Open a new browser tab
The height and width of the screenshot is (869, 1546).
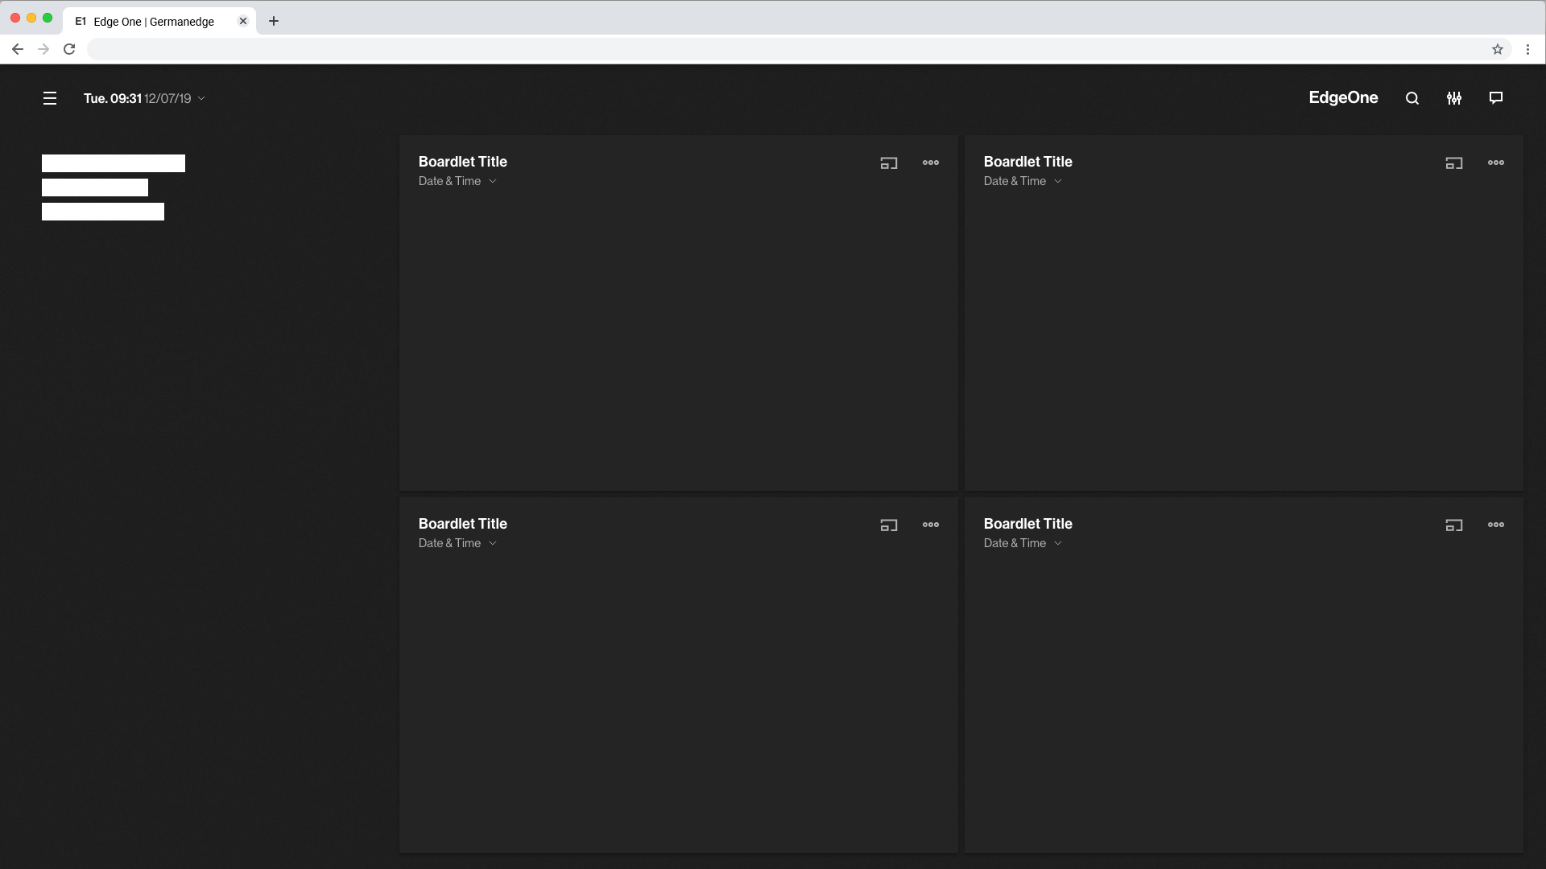274,22
